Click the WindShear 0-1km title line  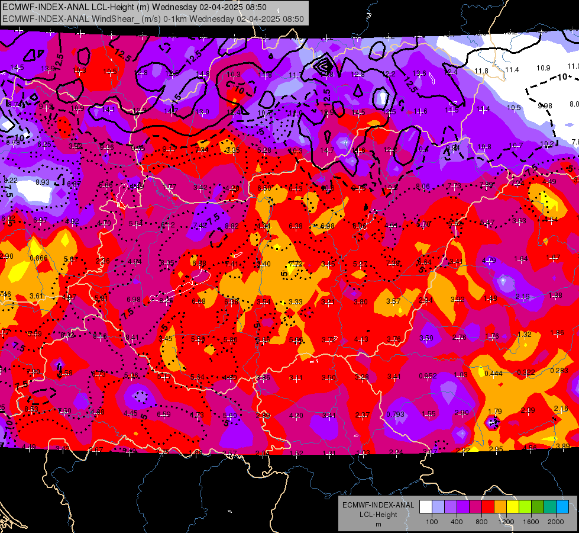[153, 19]
